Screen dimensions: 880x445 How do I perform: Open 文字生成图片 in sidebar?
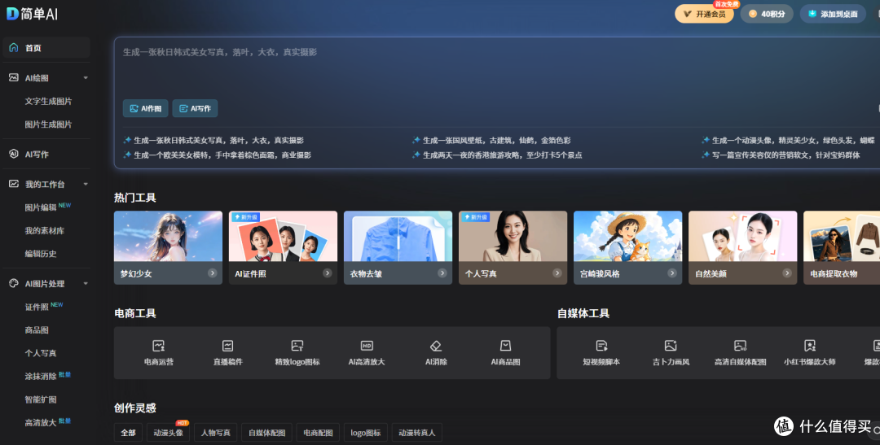click(48, 102)
